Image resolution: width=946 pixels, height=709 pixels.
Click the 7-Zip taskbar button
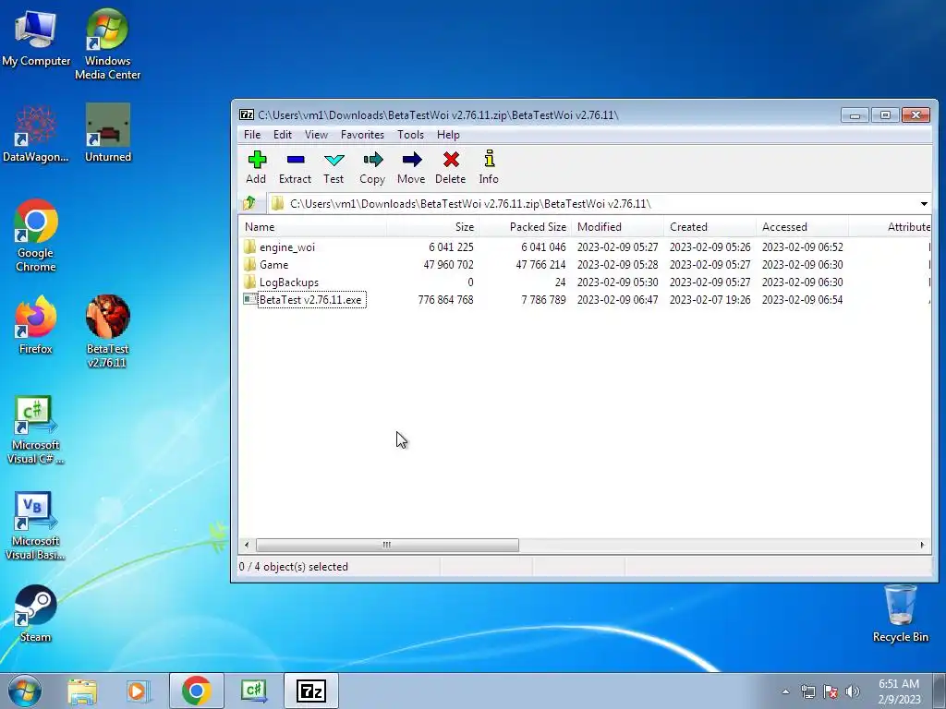(x=311, y=691)
